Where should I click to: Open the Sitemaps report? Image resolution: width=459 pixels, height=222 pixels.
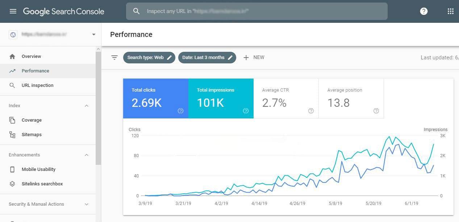point(32,135)
